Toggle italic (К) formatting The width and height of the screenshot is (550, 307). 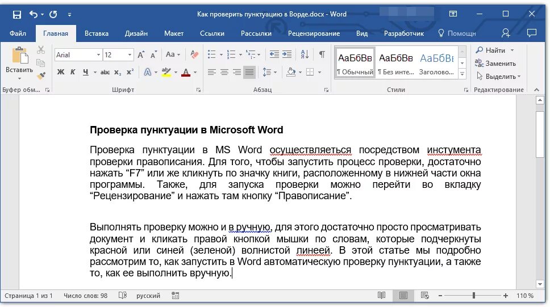(x=73, y=72)
